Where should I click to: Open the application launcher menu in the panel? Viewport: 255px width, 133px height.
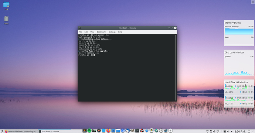coord(2,132)
